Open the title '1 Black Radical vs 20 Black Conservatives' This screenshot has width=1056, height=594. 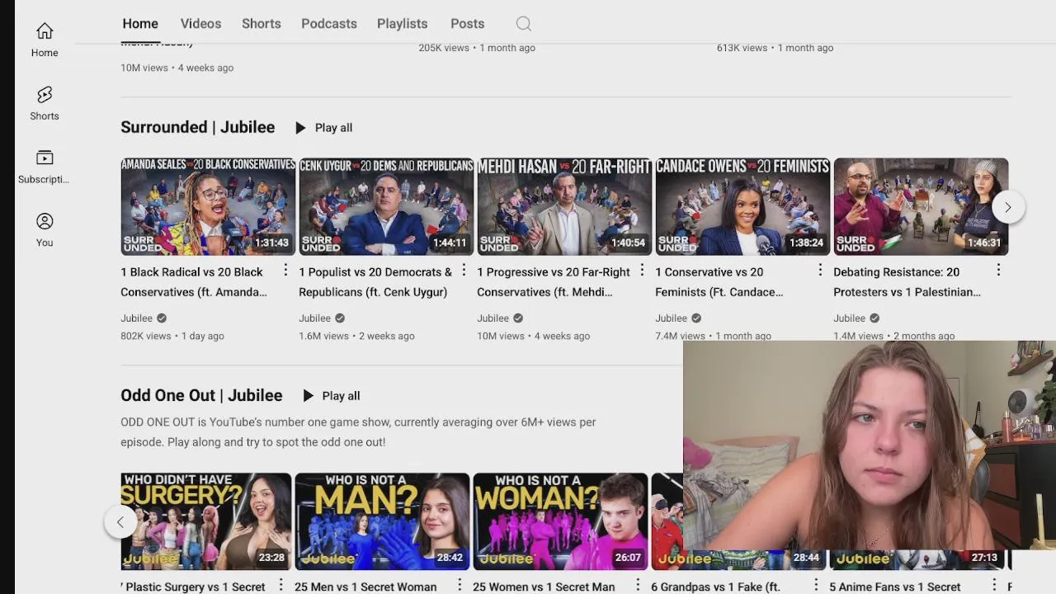[194, 282]
